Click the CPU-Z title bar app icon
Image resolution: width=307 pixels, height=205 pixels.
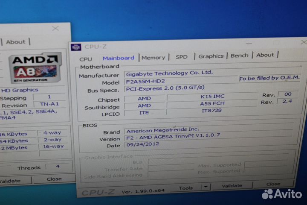point(76,47)
